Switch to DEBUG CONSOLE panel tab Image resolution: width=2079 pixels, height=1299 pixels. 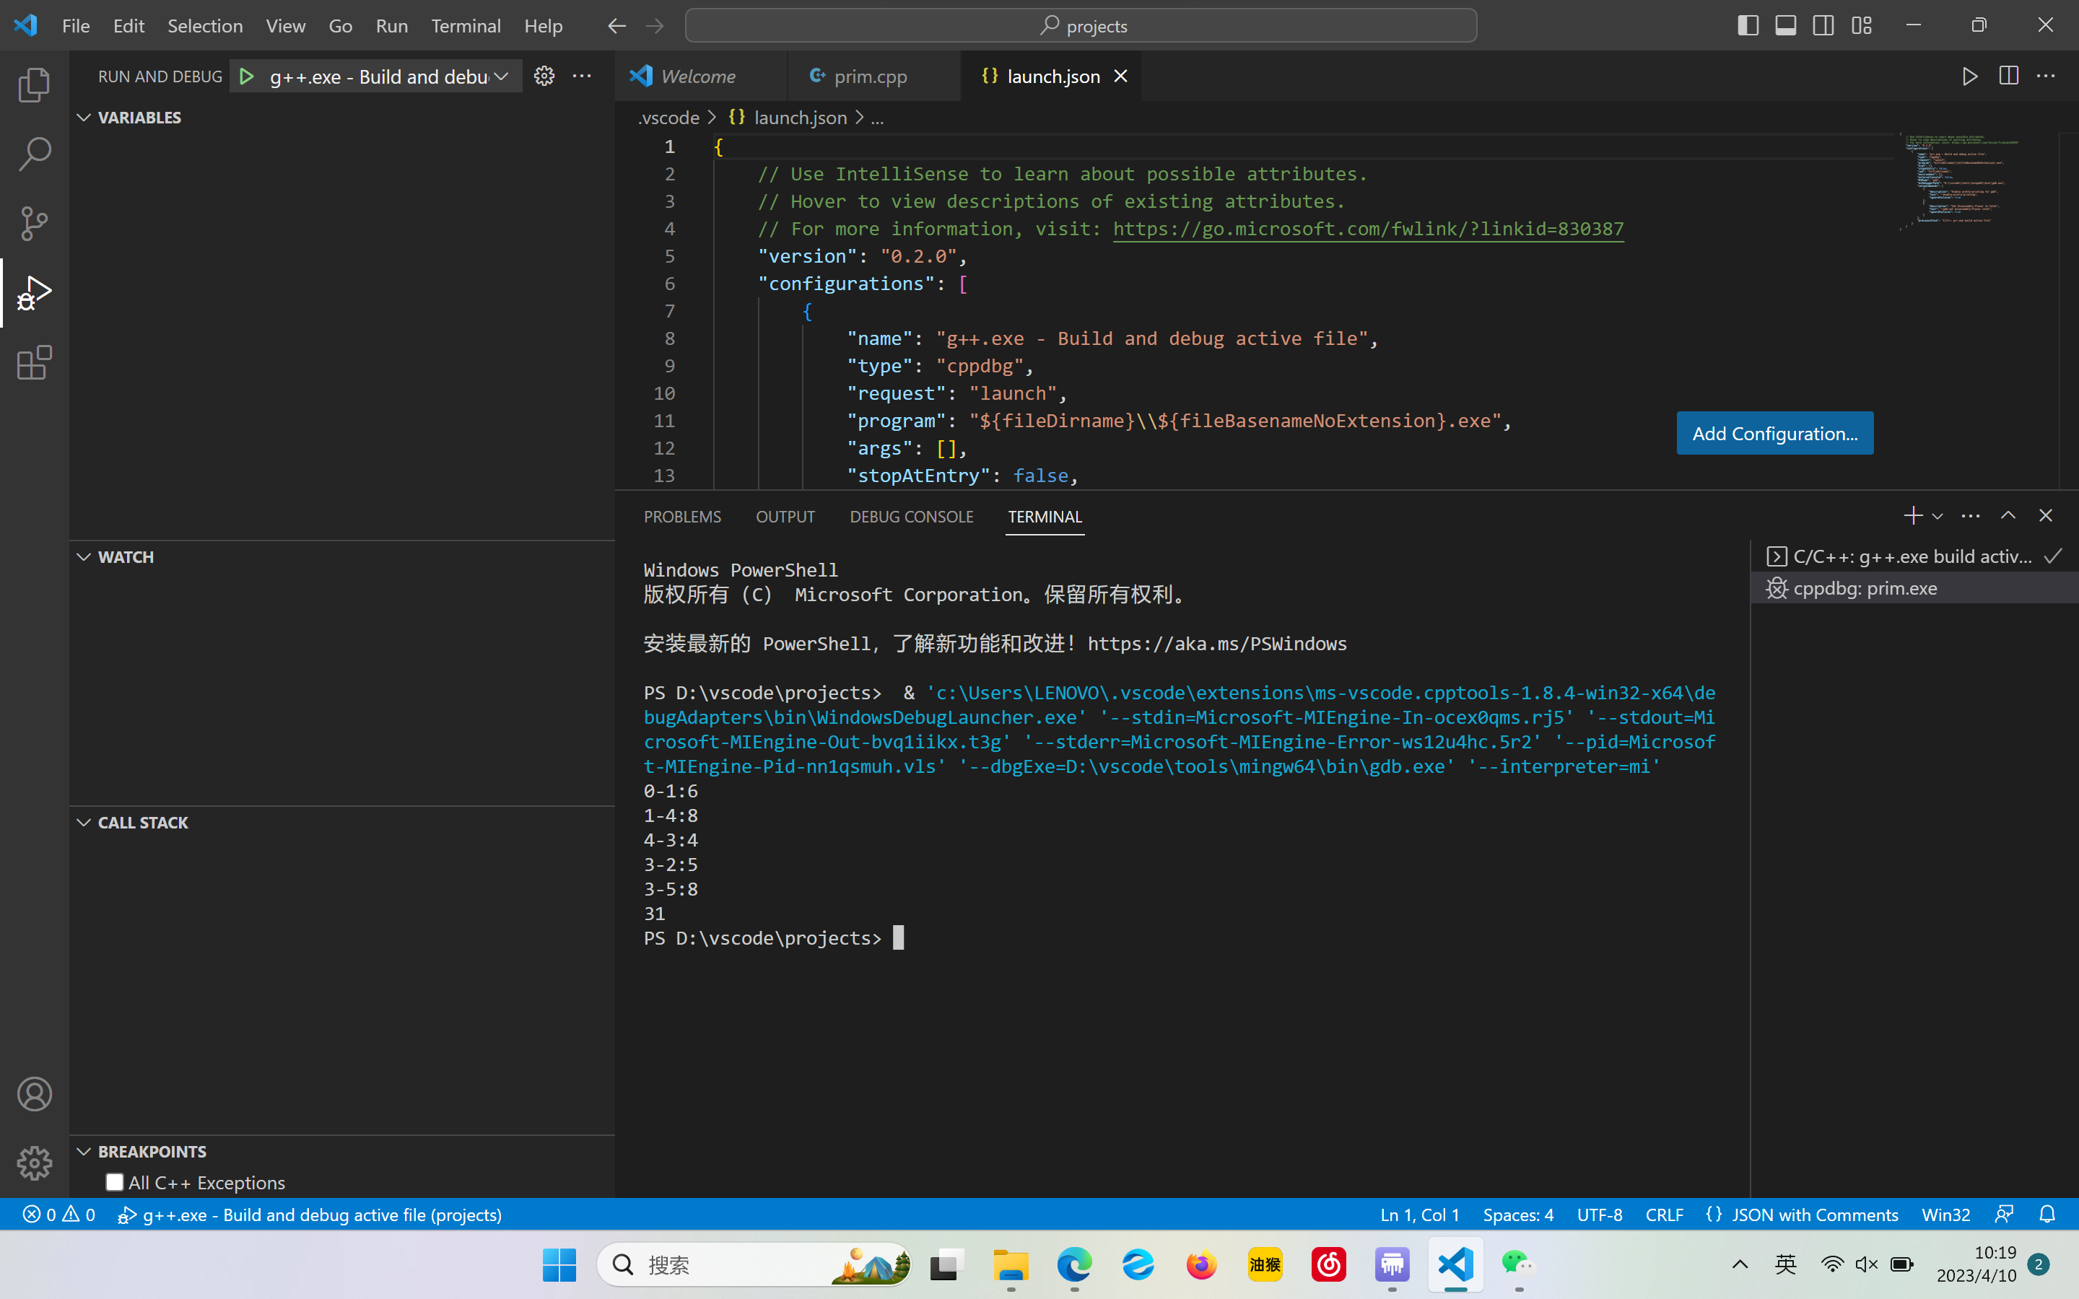(x=912, y=516)
